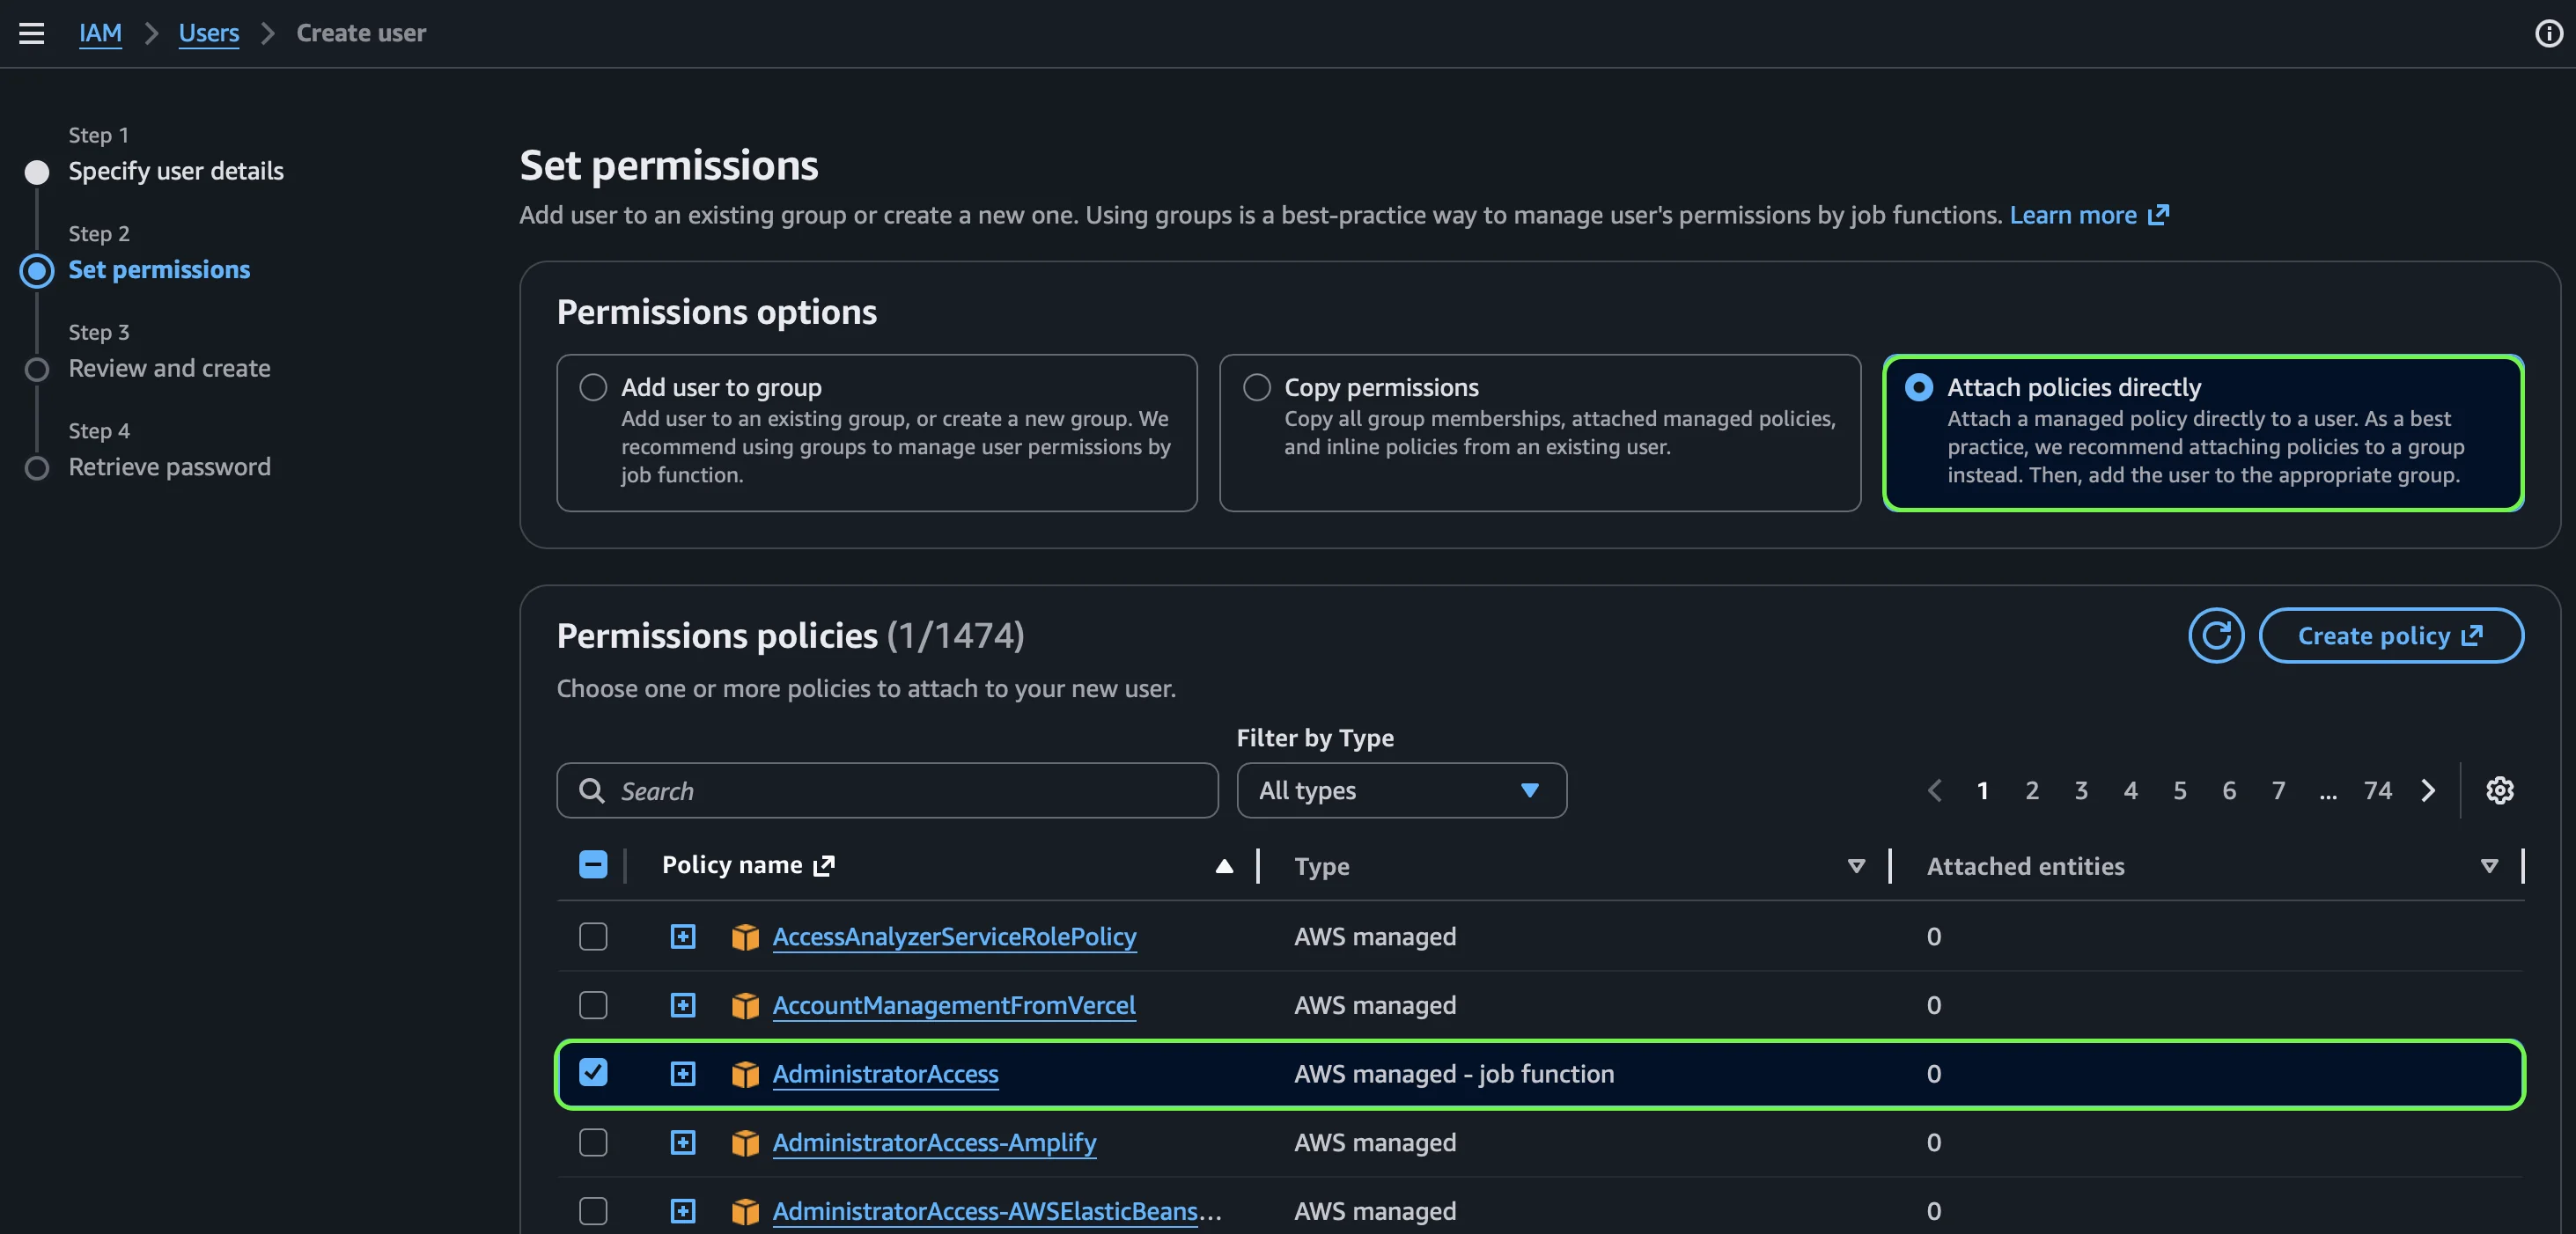This screenshot has height=1234, width=2576.
Task: Open the navigation hamburger menu
Action: (32, 33)
